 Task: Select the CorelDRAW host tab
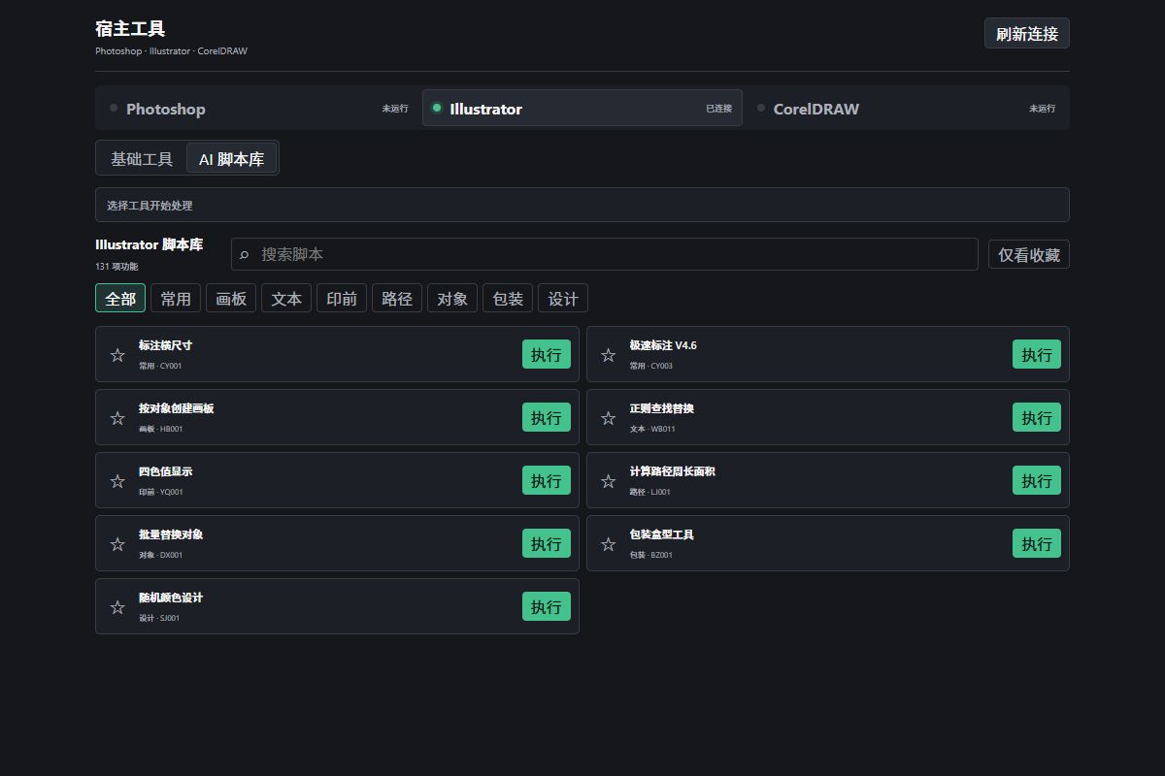pyautogui.click(x=906, y=108)
